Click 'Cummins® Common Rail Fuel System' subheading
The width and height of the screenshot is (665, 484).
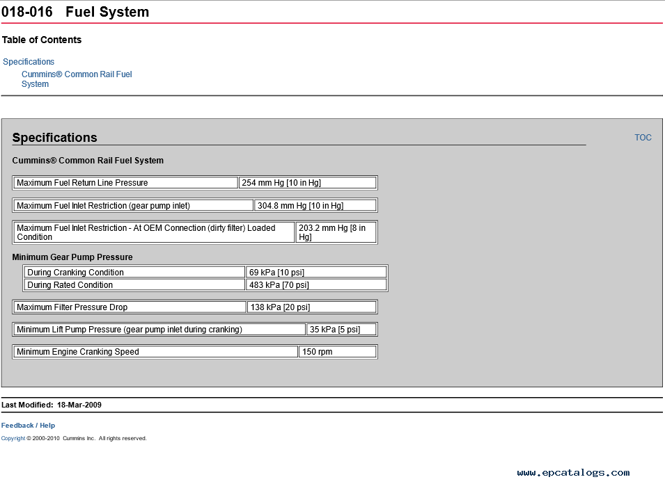pos(88,161)
